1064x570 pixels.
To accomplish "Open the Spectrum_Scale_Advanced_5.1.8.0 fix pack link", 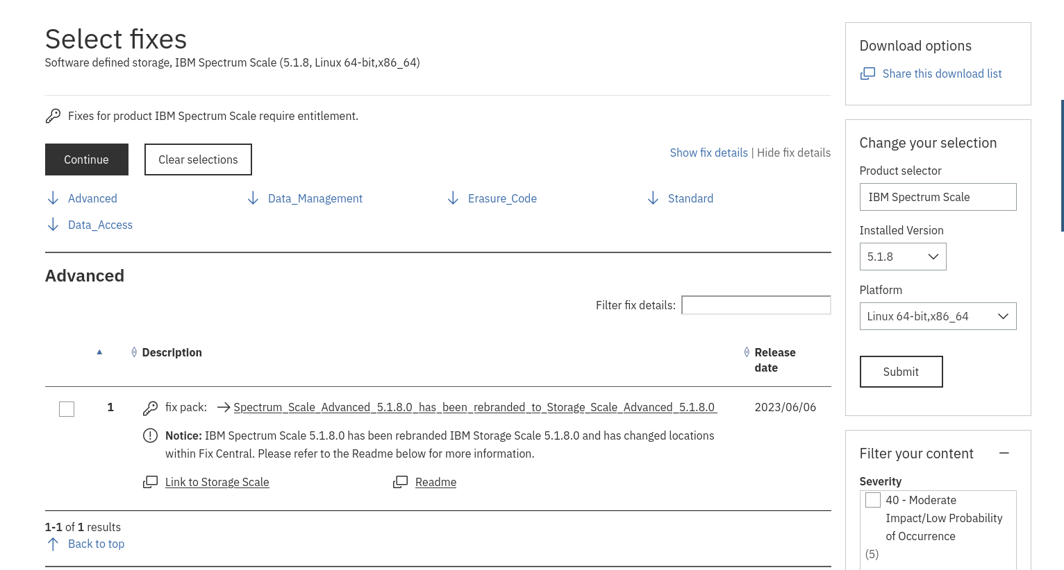I will (x=475, y=407).
